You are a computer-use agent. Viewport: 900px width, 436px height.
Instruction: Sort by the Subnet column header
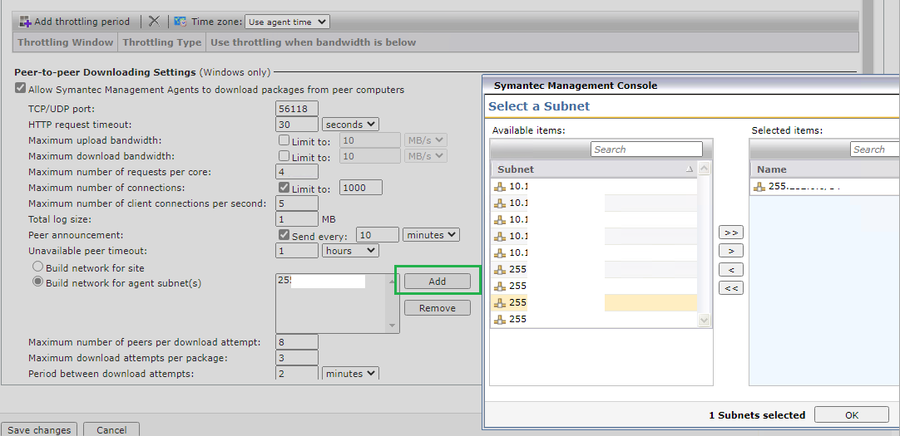coord(594,169)
